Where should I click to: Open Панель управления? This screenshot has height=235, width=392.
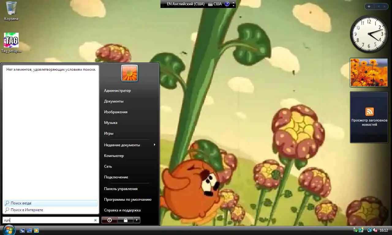[121, 189]
